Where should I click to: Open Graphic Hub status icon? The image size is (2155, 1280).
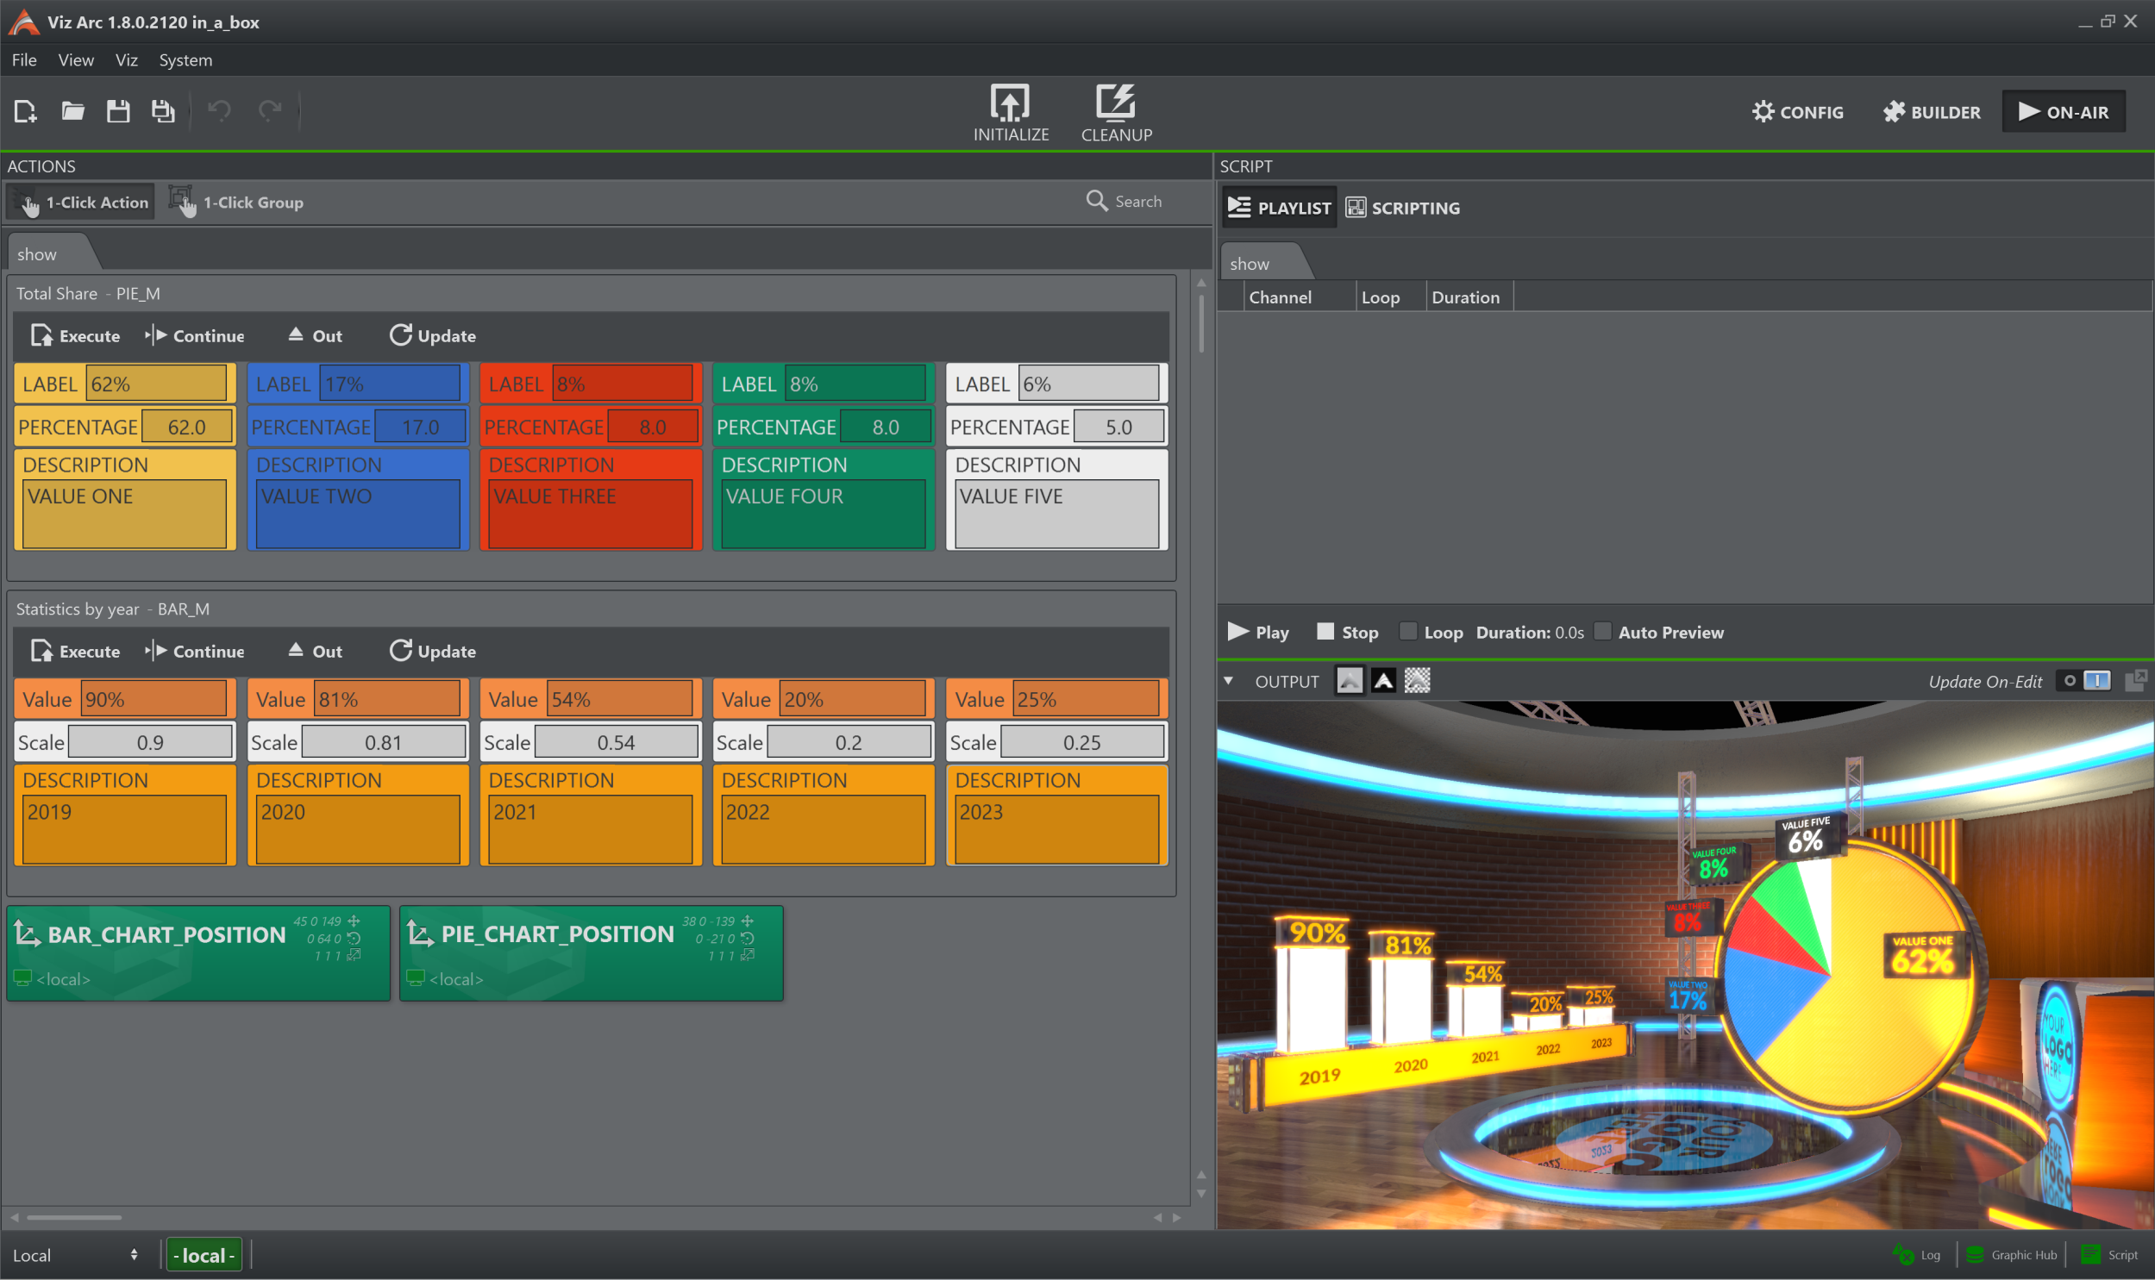pos(1974,1255)
